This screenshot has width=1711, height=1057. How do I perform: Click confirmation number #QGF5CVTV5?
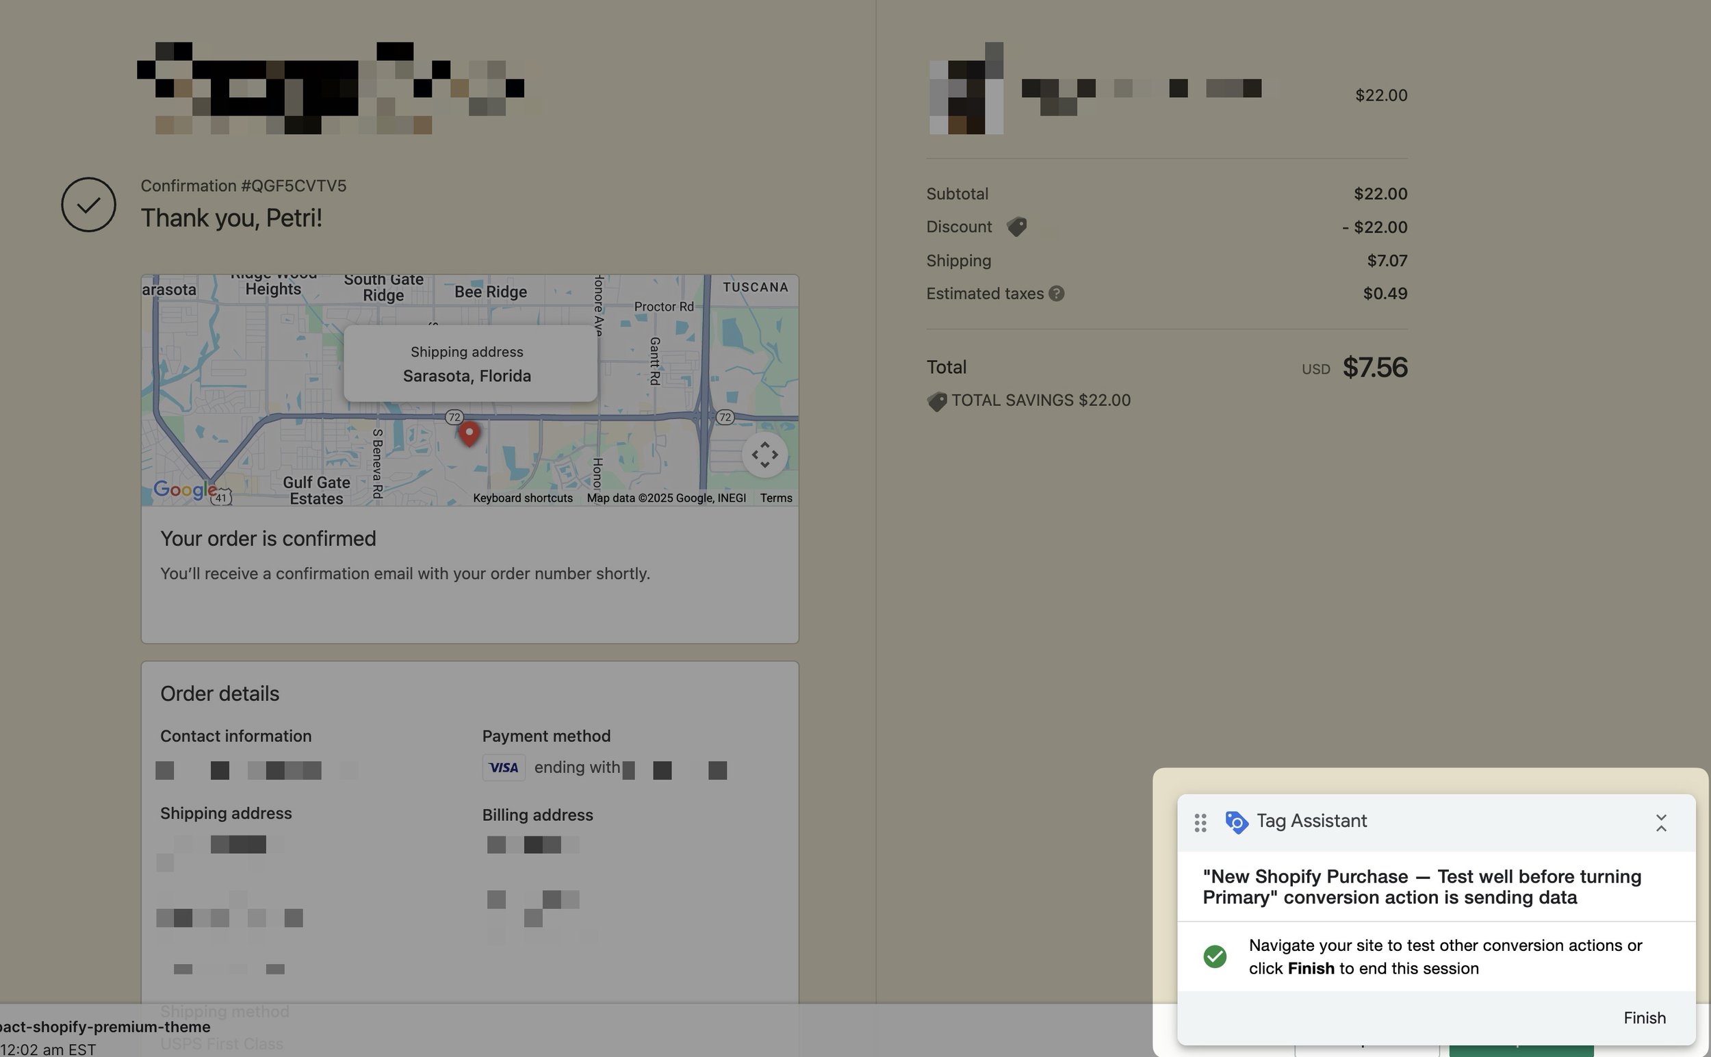[x=243, y=186]
